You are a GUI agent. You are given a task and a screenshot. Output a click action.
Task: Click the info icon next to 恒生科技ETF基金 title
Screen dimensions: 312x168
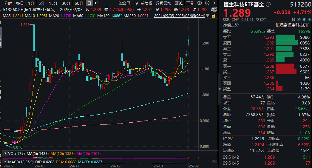[x=268, y=4]
